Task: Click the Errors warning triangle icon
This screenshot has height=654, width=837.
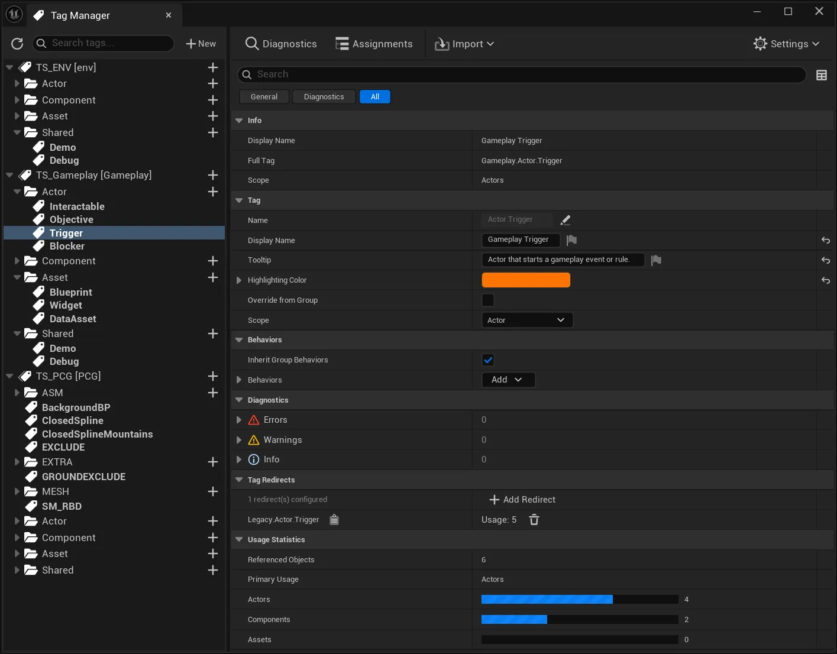Action: (254, 420)
